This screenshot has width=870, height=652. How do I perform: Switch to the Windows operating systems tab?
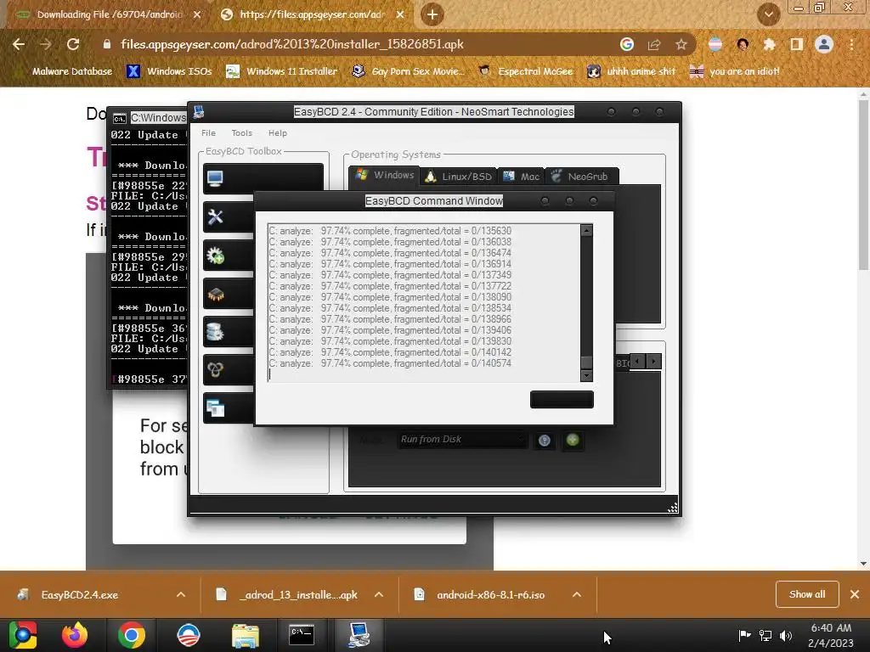coord(385,176)
